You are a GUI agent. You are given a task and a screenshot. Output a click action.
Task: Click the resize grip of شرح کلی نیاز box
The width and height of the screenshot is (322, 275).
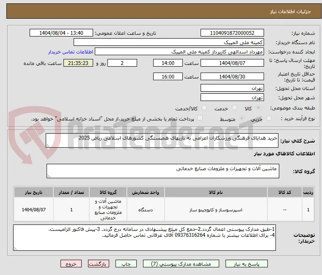point(48,146)
